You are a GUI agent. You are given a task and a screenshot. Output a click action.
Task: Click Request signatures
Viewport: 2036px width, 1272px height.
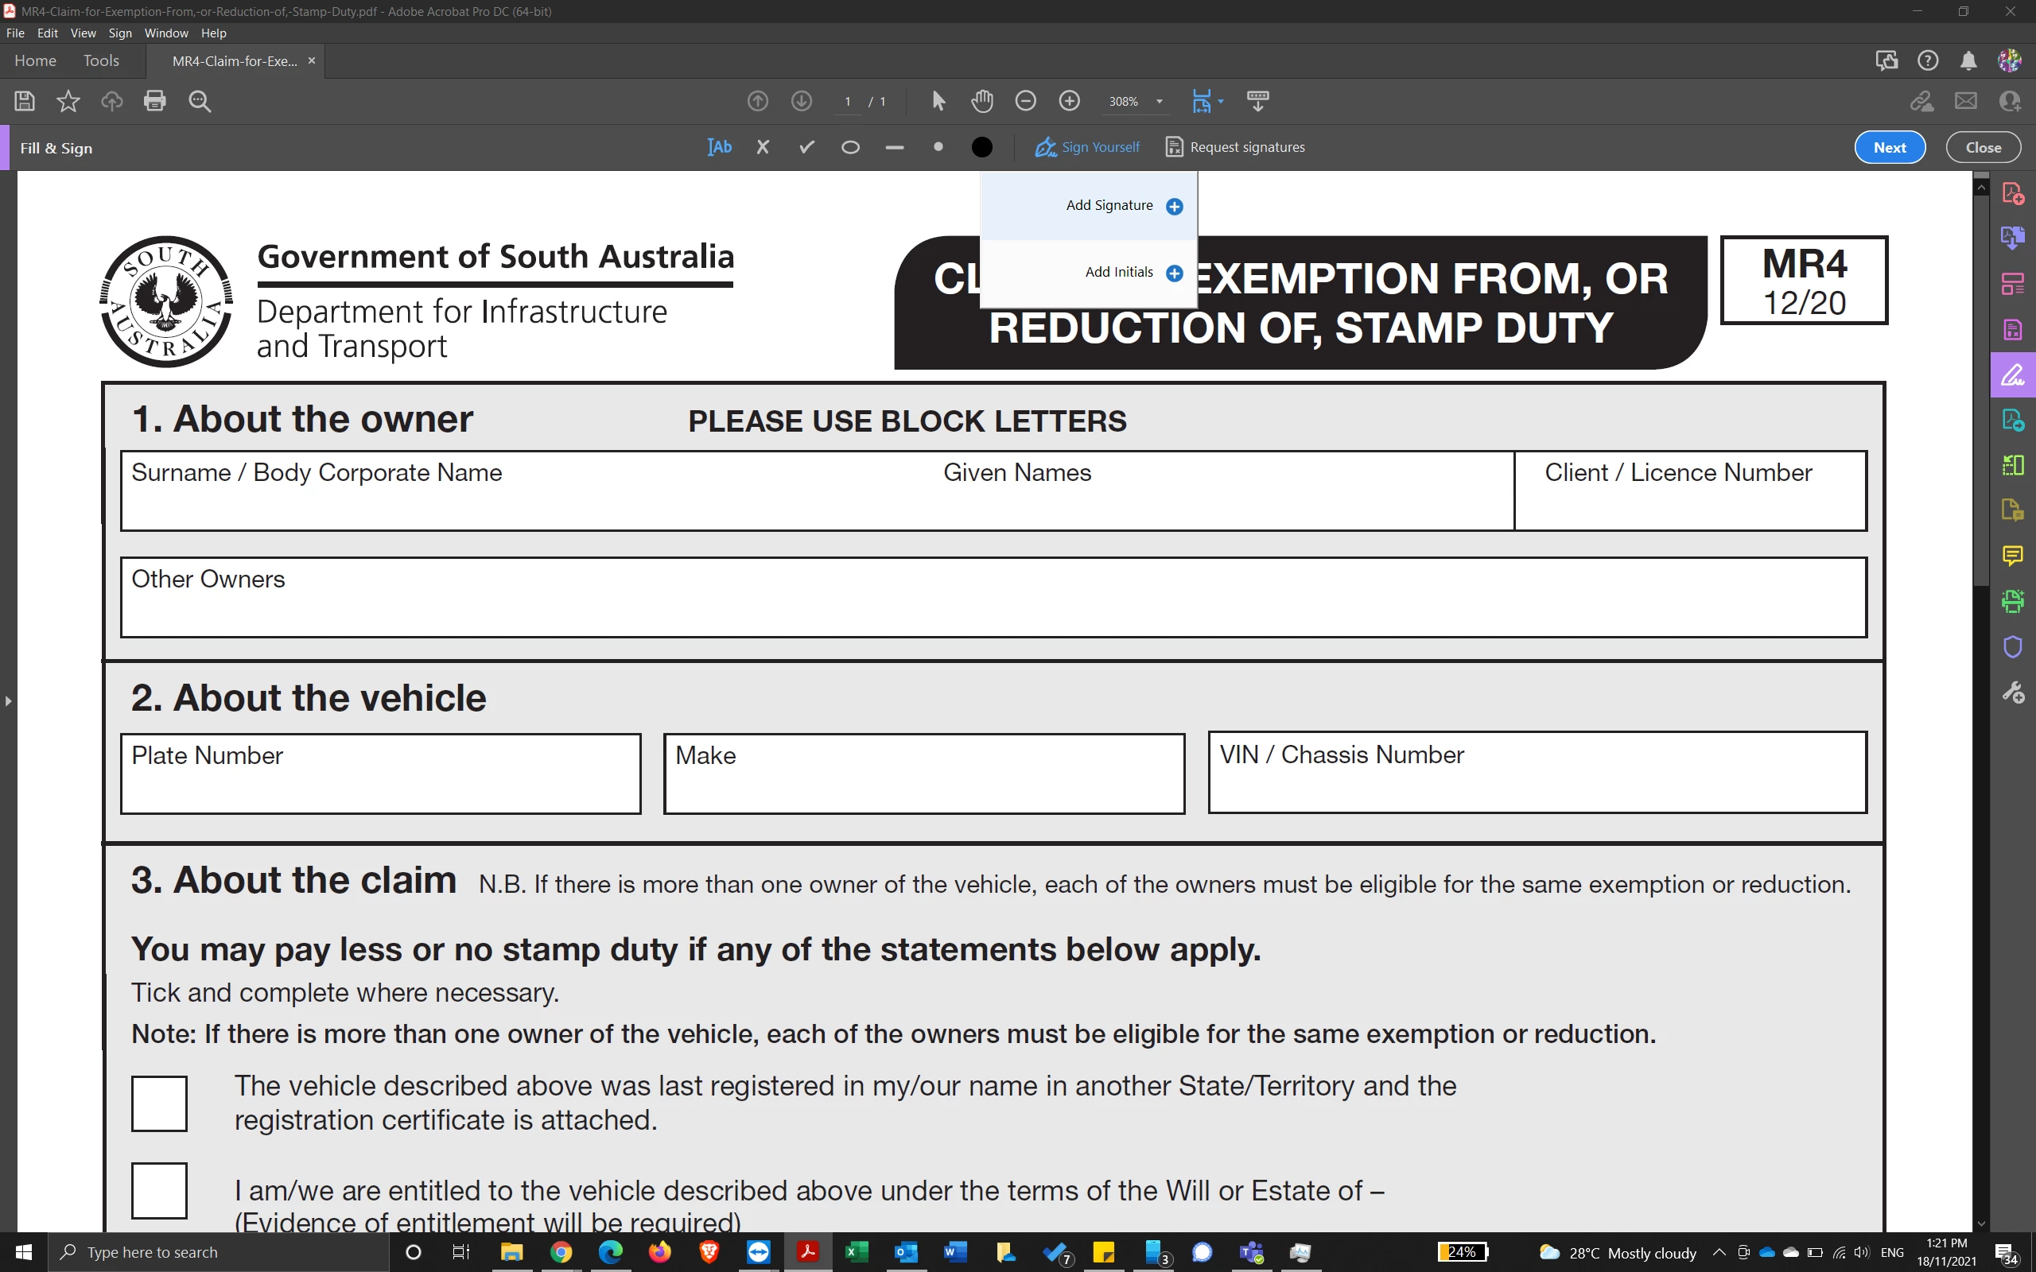[1235, 147]
